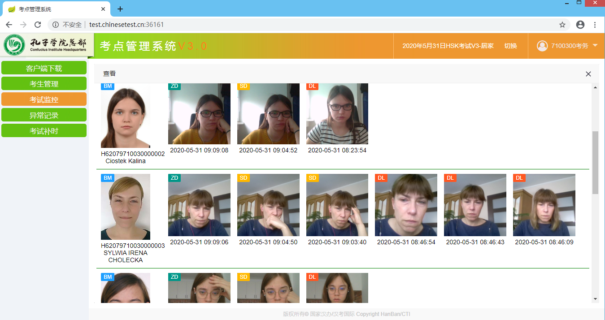The height and width of the screenshot is (320, 605).
Task: Click the timestamp 2020-05-31 09:09:08
Action: pos(199,150)
